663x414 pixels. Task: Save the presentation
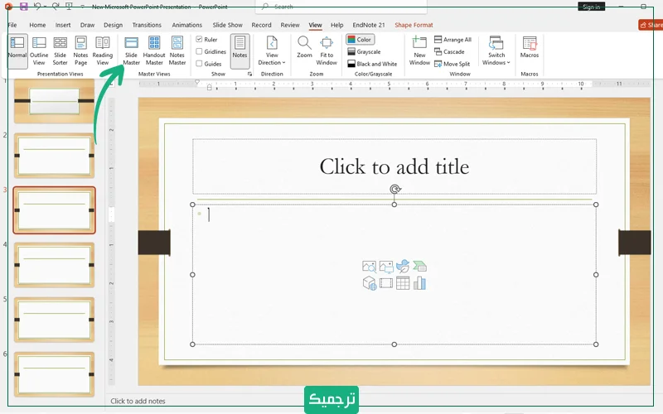click(x=24, y=7)
